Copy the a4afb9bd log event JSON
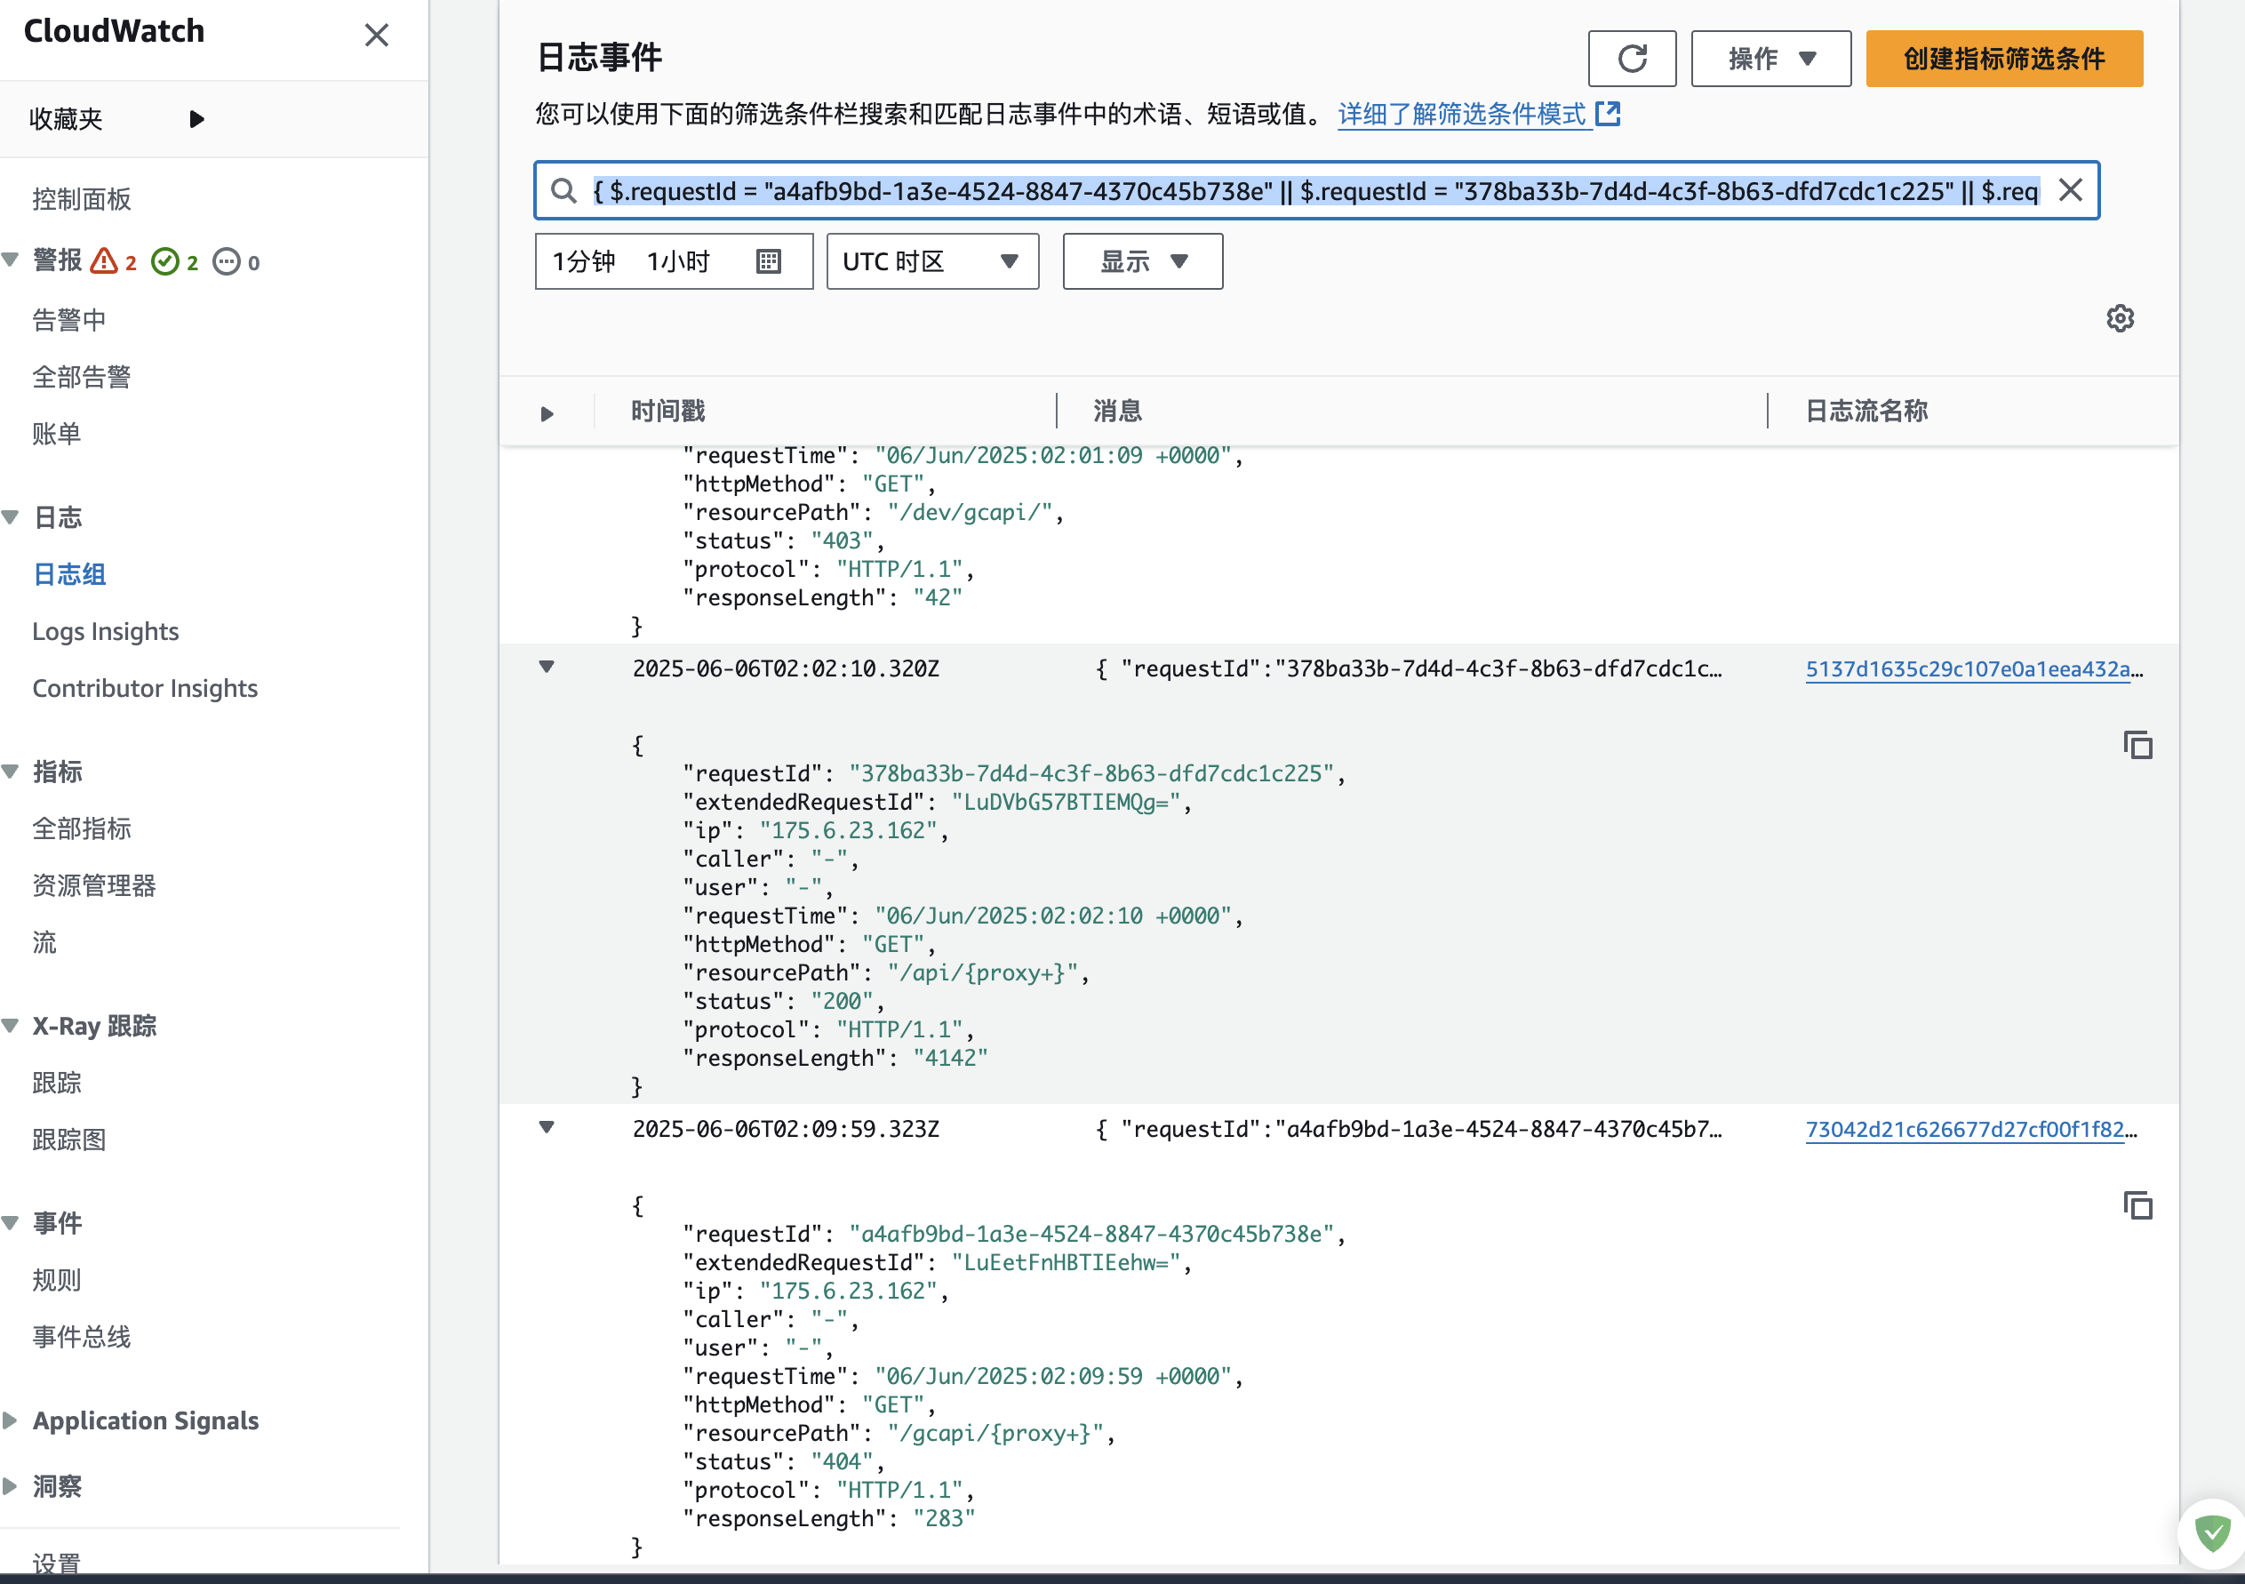The width and height of the screenshot is (2245, 1584). click(2137, 1205)
